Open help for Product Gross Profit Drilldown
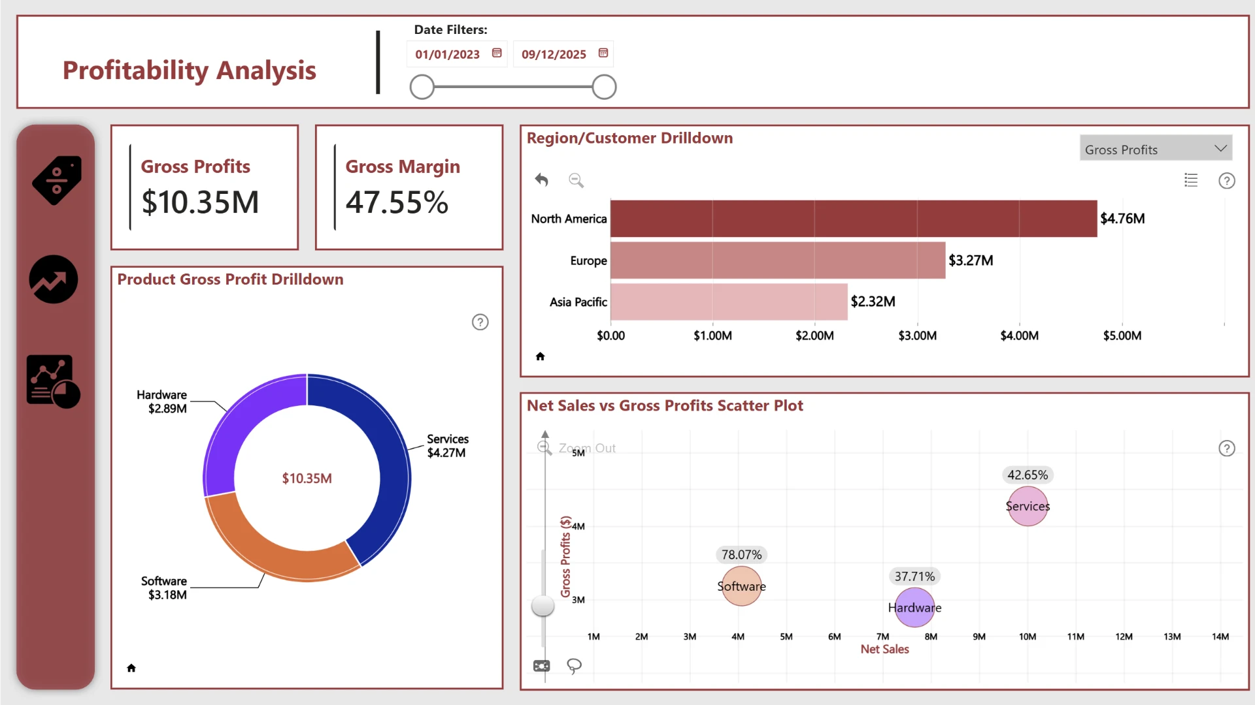This screenshot has width=1255, height=705. [480, 322]
